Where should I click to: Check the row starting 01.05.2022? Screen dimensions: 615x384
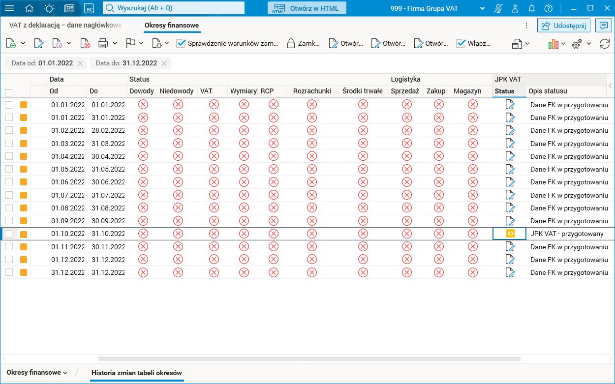(8, 169)
